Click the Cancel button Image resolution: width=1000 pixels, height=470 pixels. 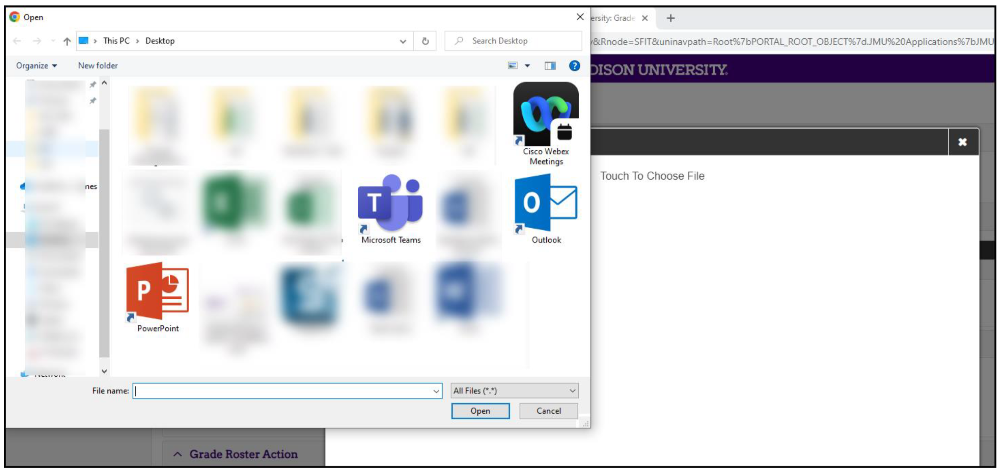pos(548,411)
